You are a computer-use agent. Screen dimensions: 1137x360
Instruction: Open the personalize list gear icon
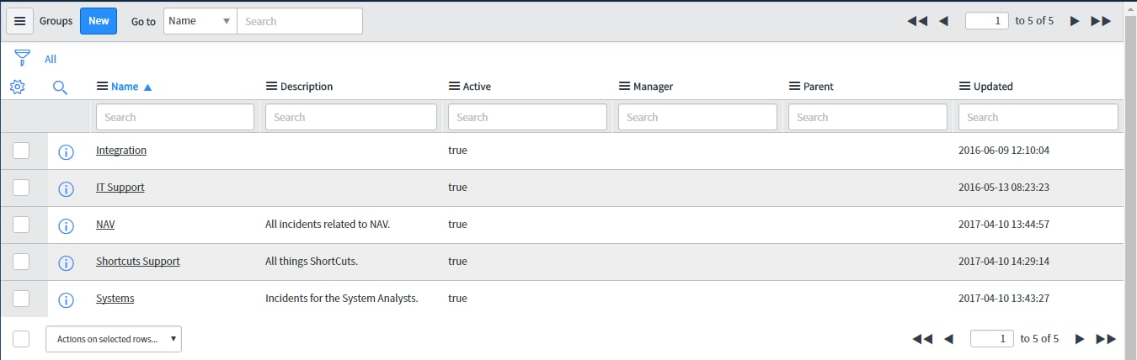(x=17, y=87)
